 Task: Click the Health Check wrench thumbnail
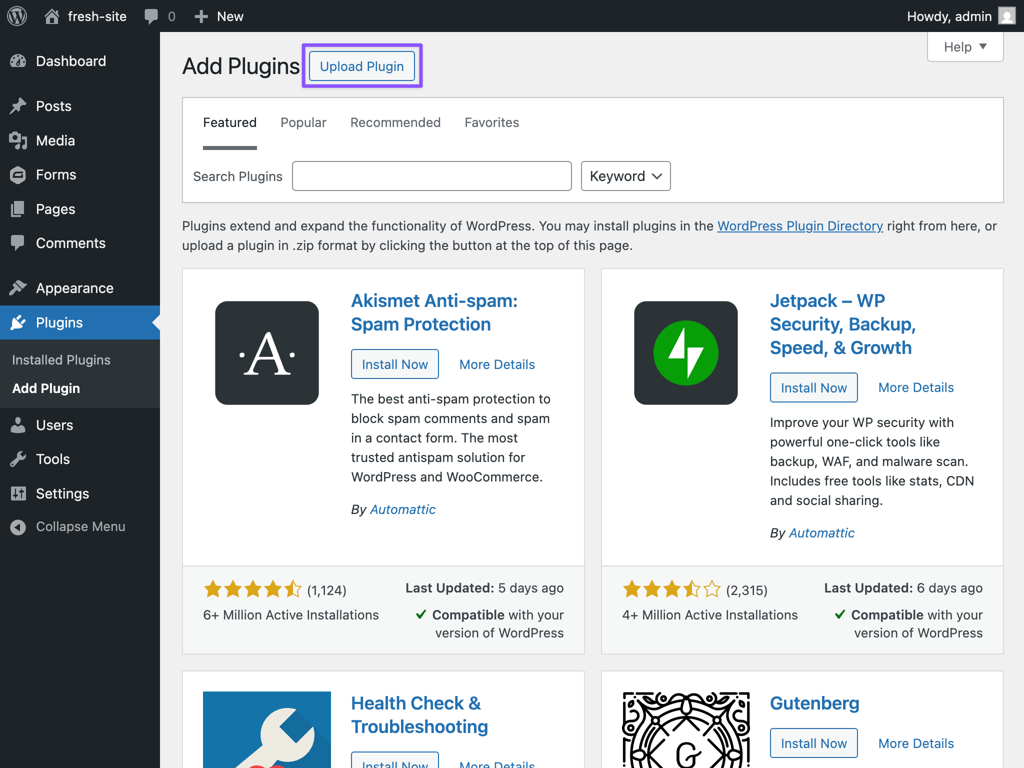pyautogui.click(x=267, y=729)
